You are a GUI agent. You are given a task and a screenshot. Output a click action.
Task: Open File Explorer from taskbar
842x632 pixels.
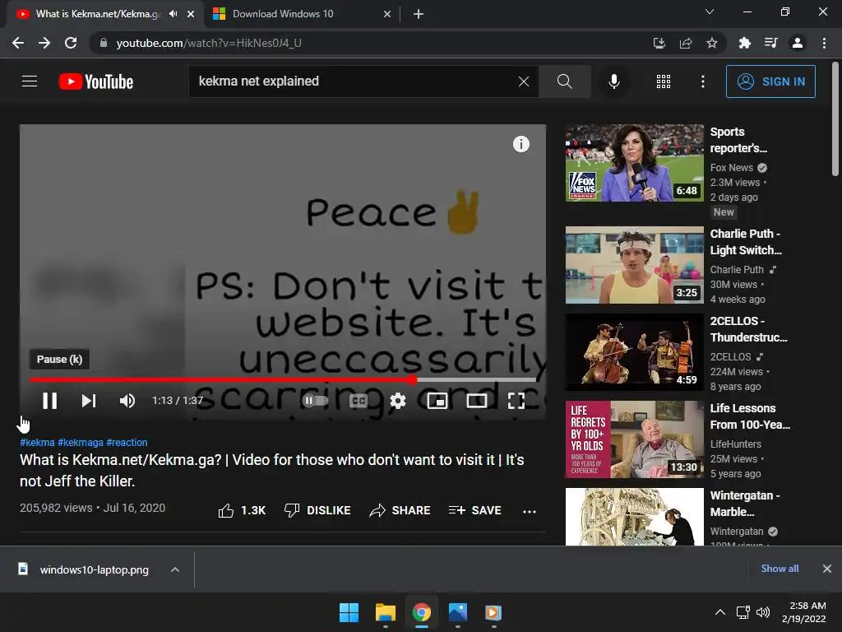(386, 612)
